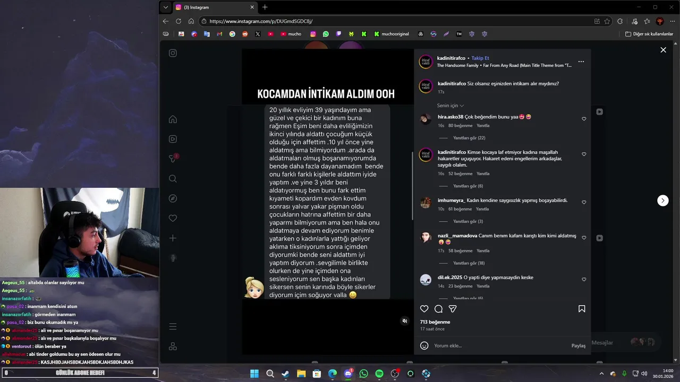Open the WhatsApp bookmark in bookmarks bar
This screenshot has width=680, height=382.
(326, 34)
